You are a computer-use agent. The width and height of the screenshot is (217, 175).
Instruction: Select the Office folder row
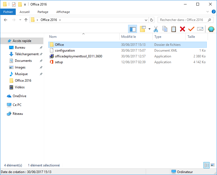[128, 45]
